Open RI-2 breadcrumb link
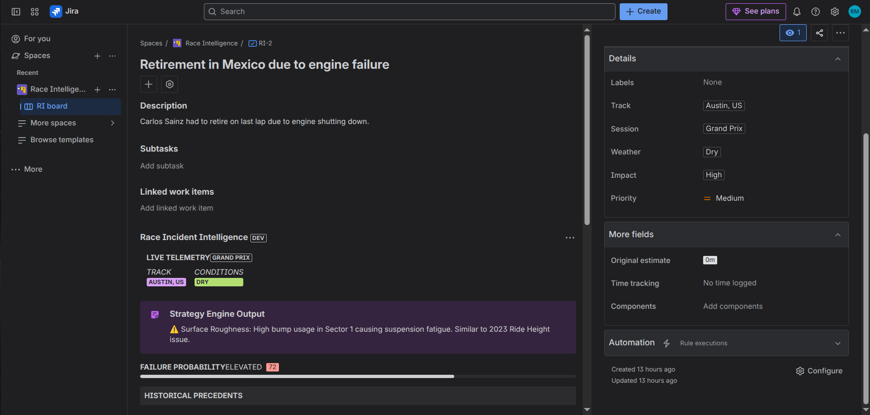The image size is (870, 415). tap(265, 44)
